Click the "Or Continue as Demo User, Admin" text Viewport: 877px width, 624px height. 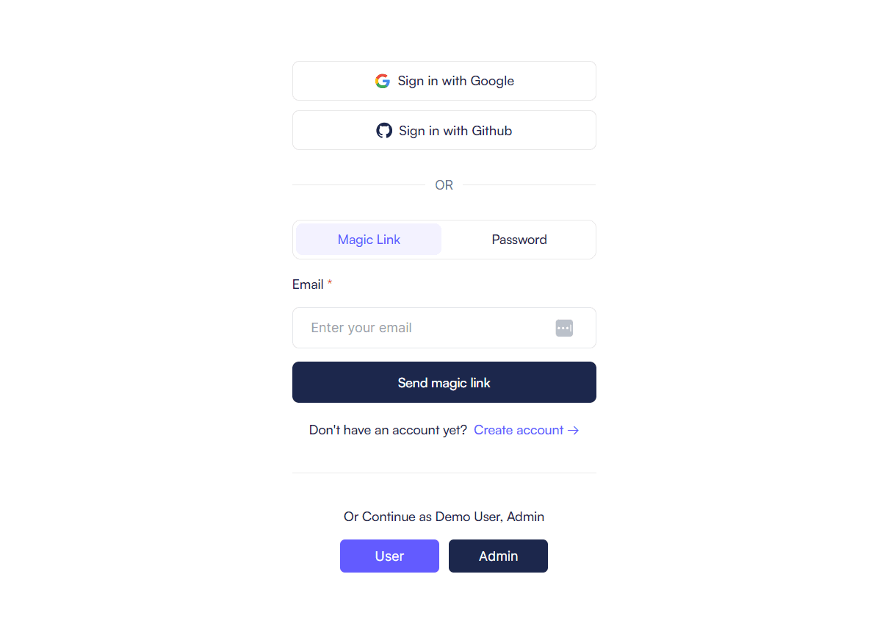tap(444, 517)
